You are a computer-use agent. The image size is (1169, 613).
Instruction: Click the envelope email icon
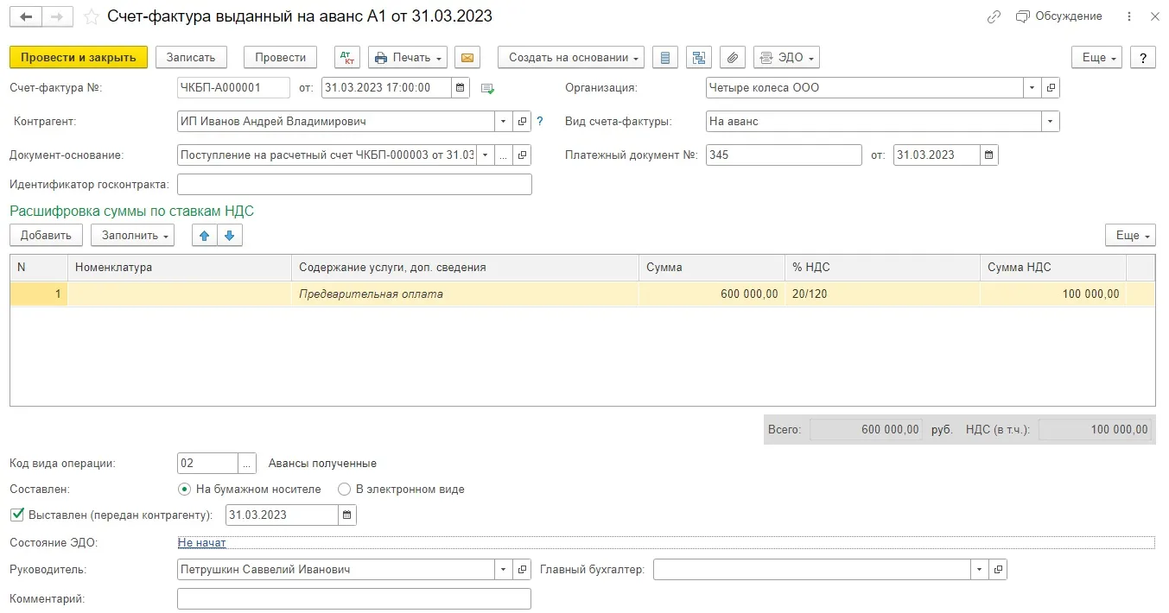[467, 58]
